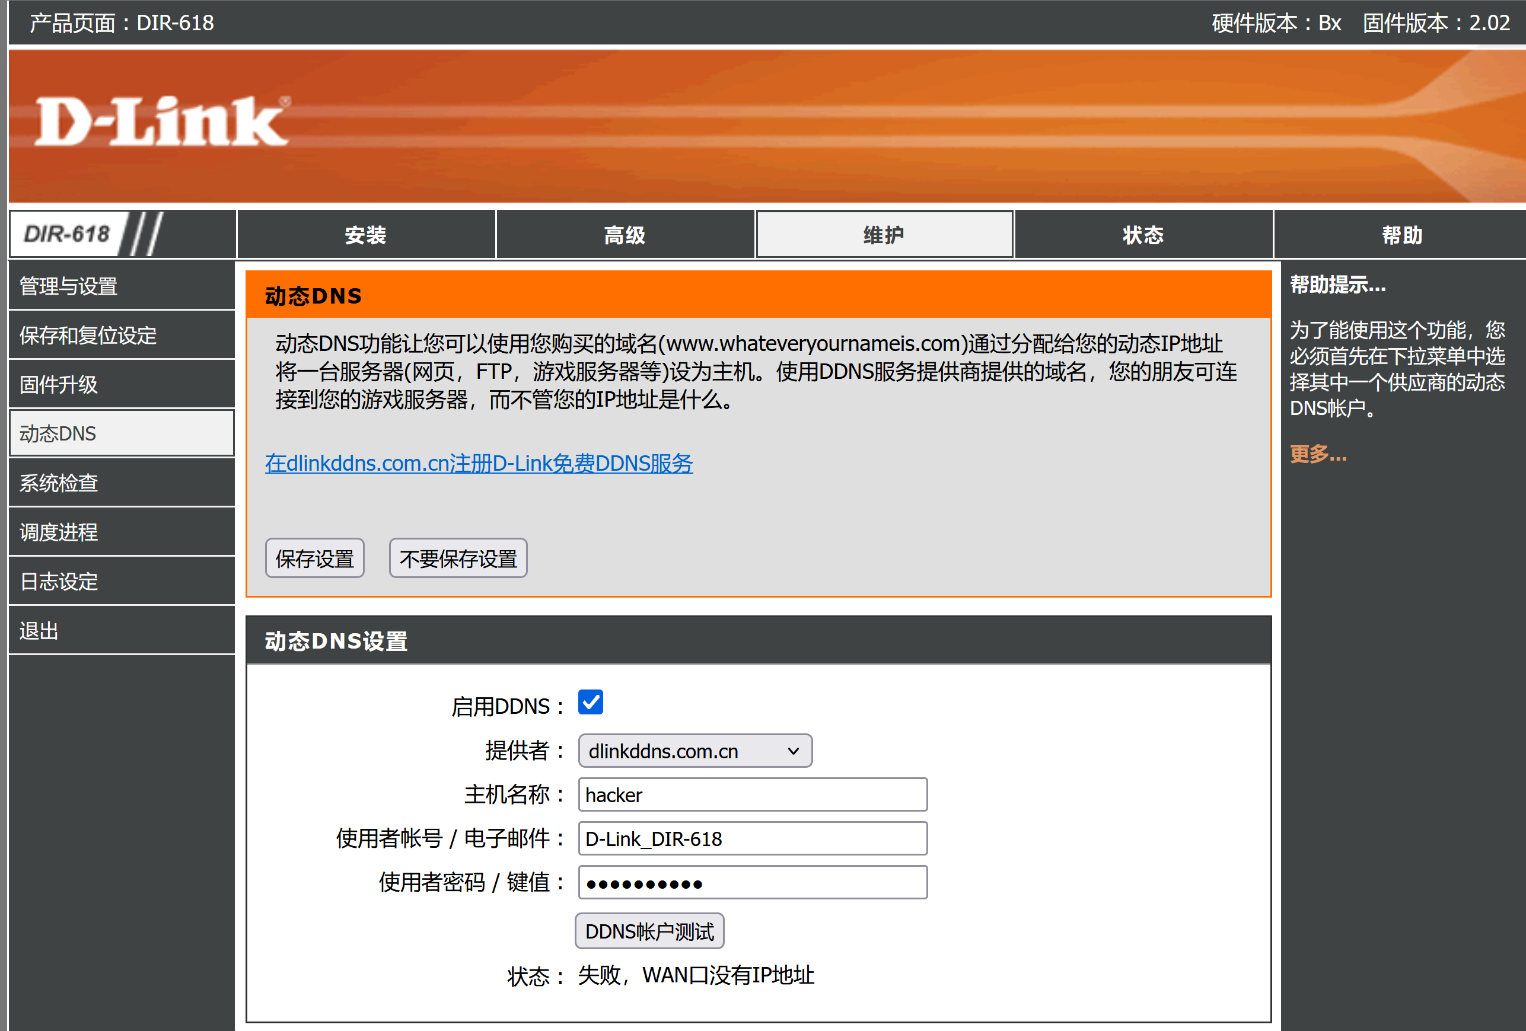Image resolution: width=1526 pixels, height=1031 pixels.
Task: Select 固件升级 in the sidebar
Action: coord(122,385)
